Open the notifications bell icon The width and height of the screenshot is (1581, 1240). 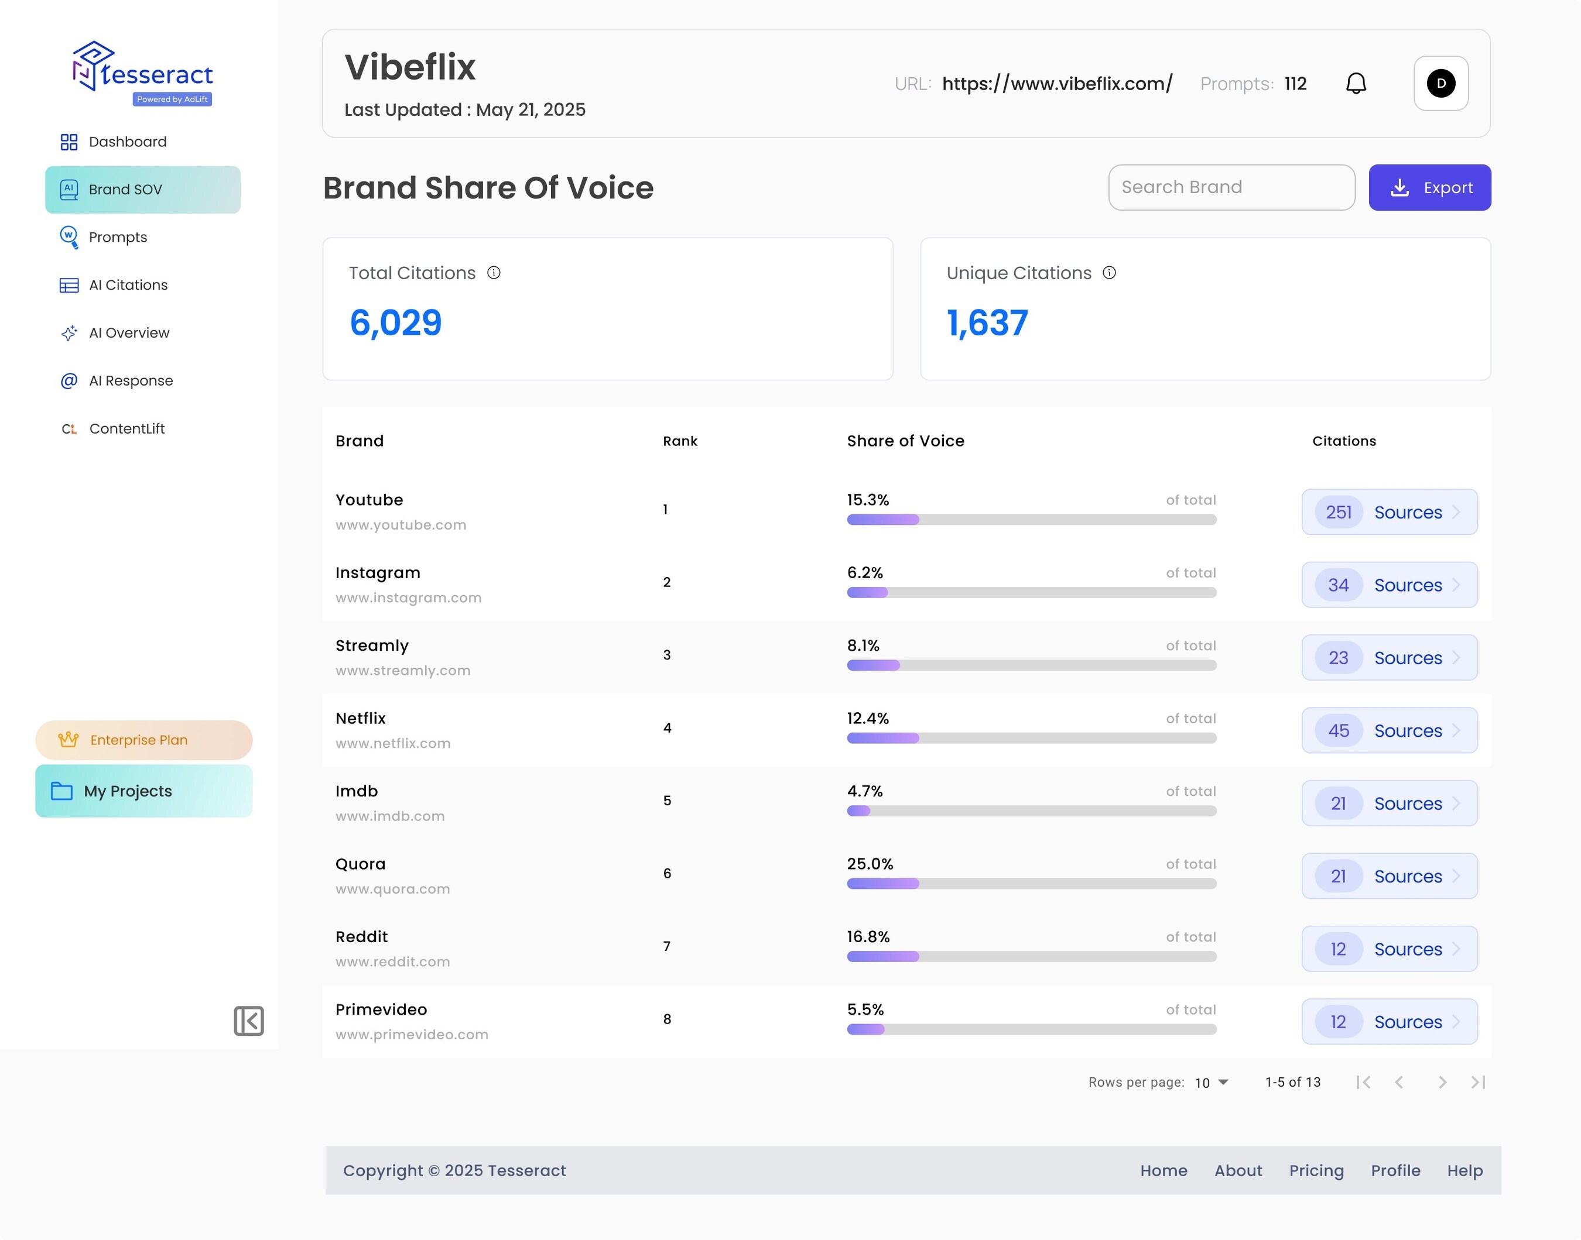click(1356, 84)
